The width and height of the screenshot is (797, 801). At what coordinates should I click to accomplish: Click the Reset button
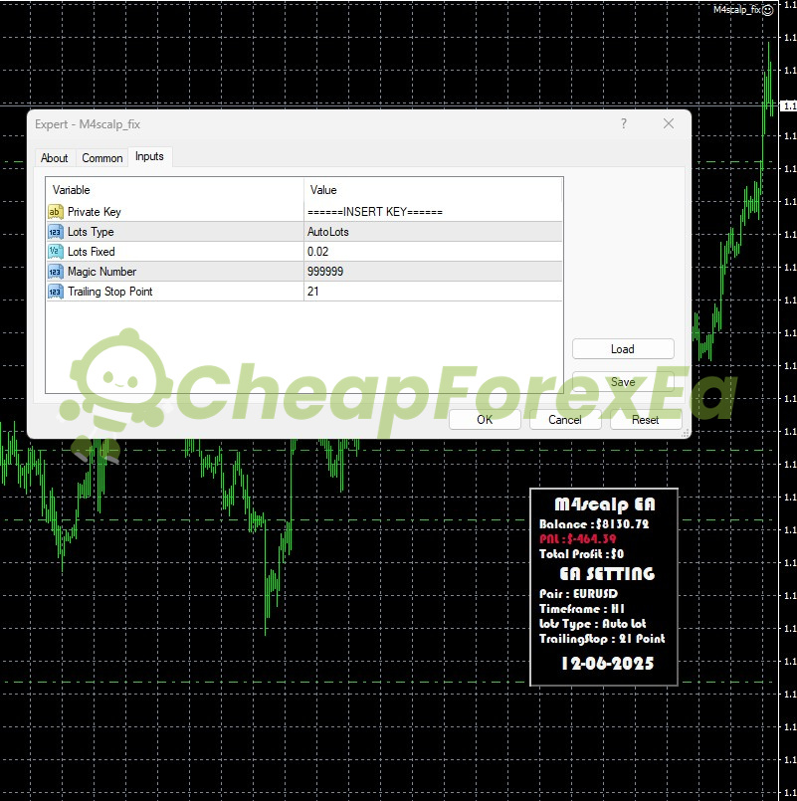pyautogui.click(x=646, y=420)
